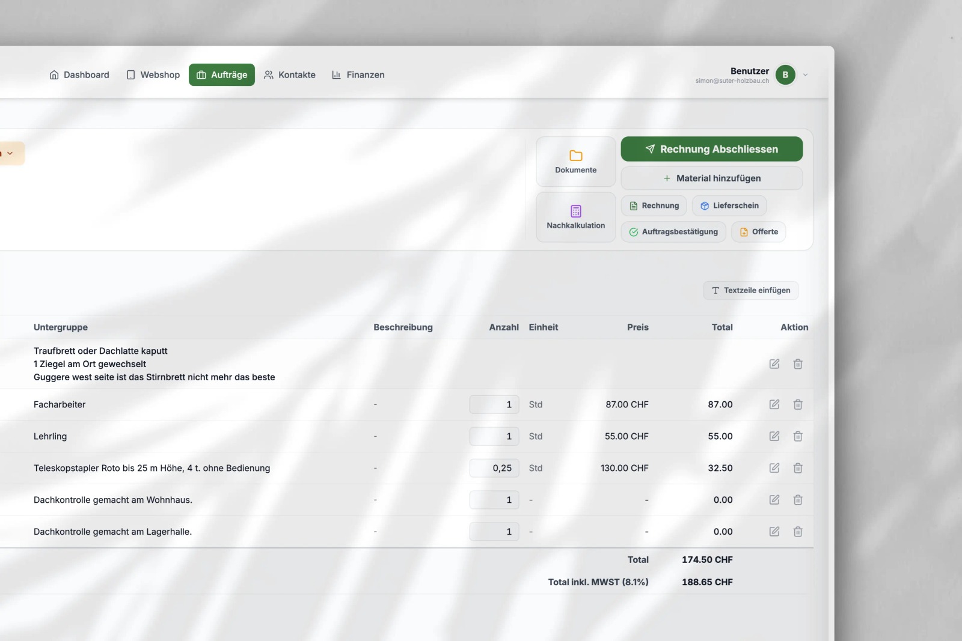The width and height of the screenshot is (962, 641).
Task: Click the Teleskopstapler Anzahl field 0,25
Action: [494, 469]
